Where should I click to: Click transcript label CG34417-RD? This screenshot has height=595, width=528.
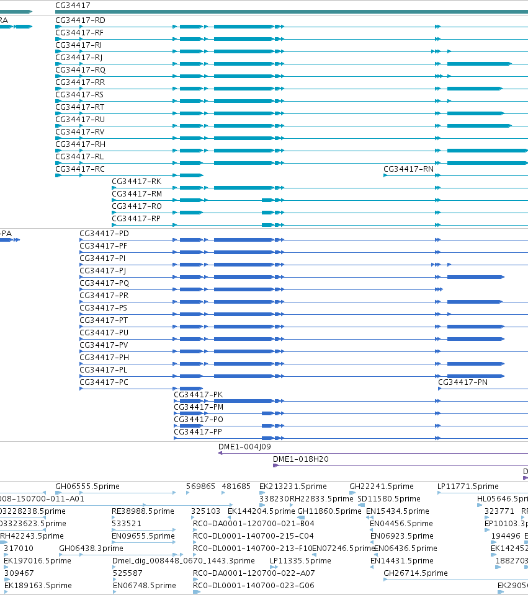80,20
